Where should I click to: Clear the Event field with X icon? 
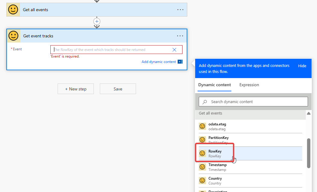coord(174,50)
